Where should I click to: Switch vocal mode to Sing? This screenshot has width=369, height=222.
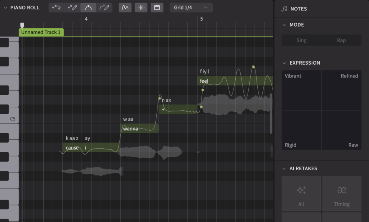pos(301,40)
